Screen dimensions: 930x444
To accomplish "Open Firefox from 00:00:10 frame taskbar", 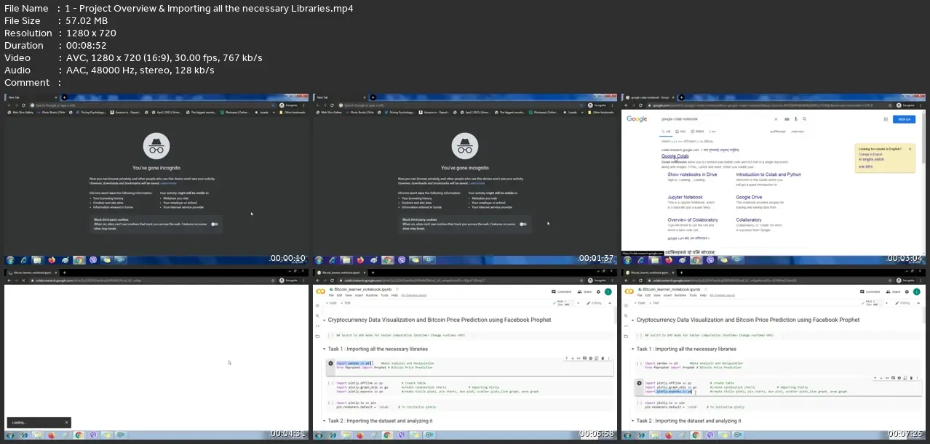I will click(52, 259).
